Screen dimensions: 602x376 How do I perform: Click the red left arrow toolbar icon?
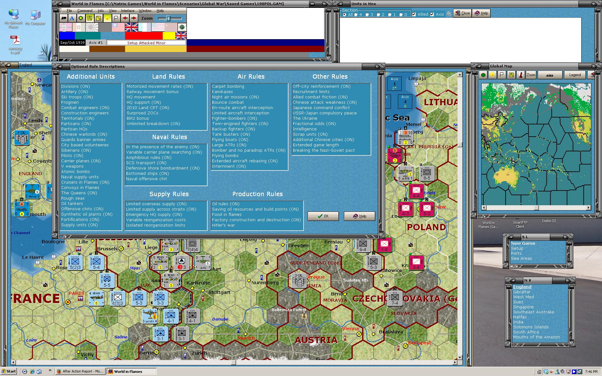[125, 18]
